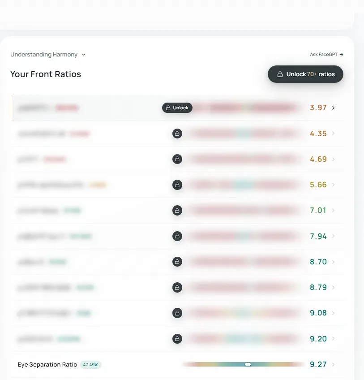Expand the row chevron beside 5.66
364x380 pixels.
click(333, 185)
